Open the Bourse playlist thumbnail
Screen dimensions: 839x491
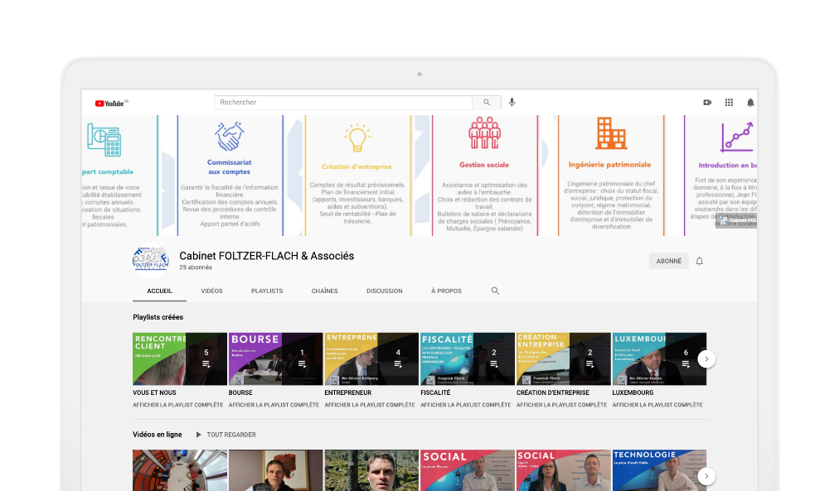pyautogui.click(x=275, y=359)
